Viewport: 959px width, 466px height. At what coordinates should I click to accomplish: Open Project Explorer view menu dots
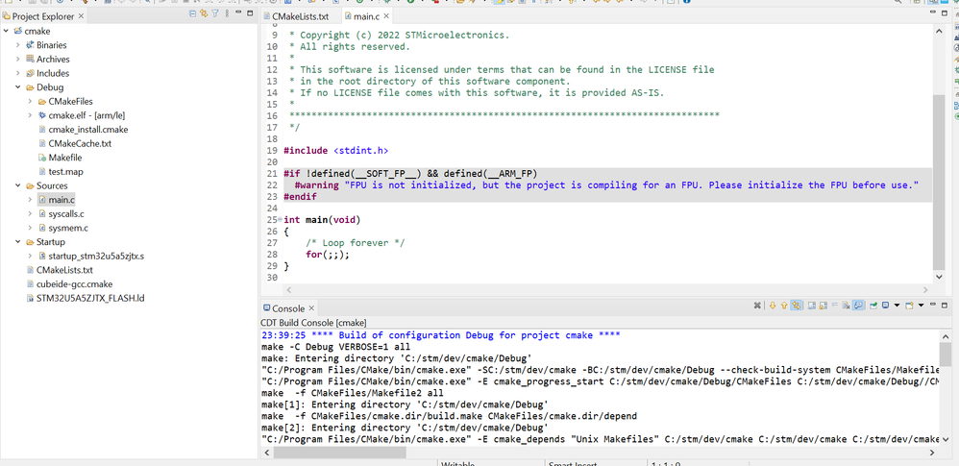click(228, 13)
